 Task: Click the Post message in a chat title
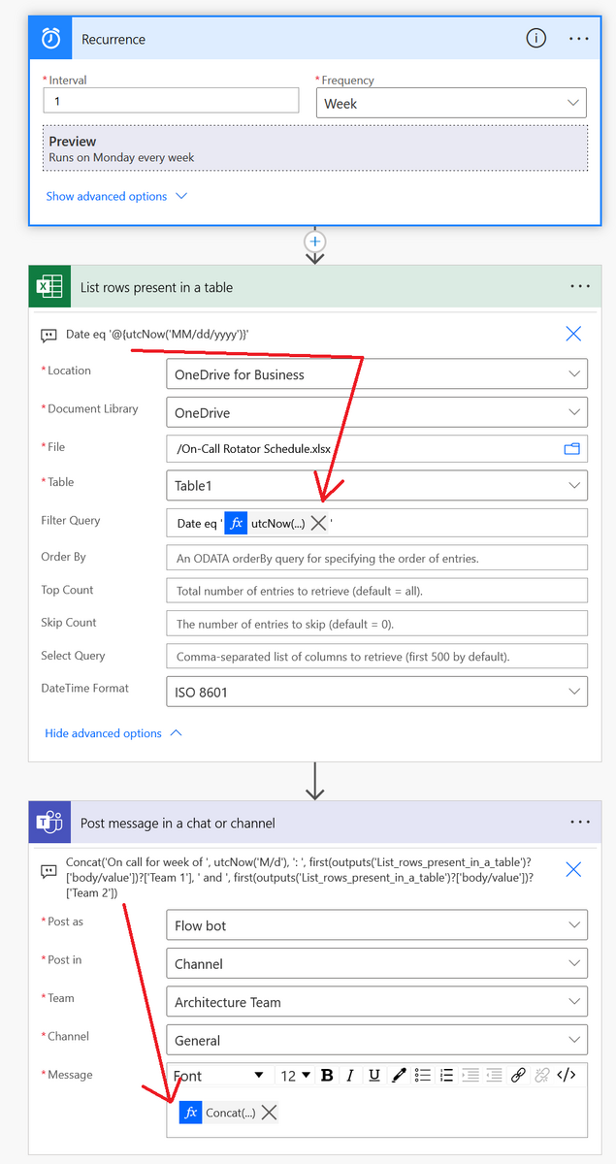[x=178, y=823]
